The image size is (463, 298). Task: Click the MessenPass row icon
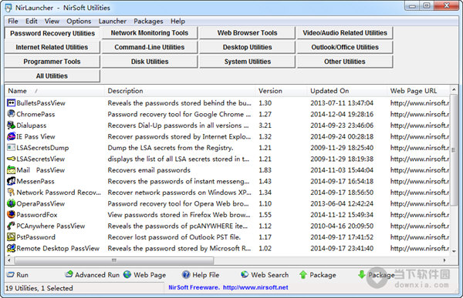coord(12,181)
